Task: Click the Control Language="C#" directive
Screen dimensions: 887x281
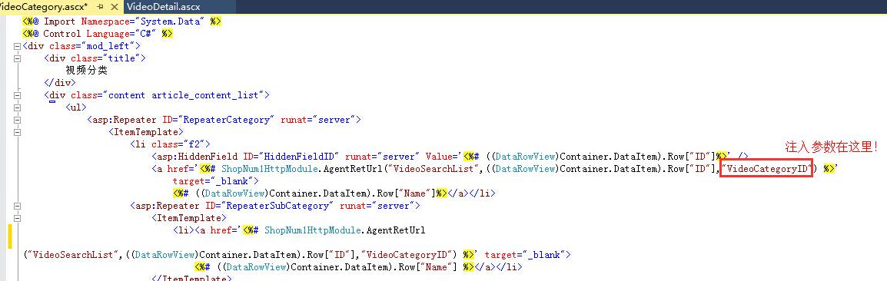Action: 98,34
